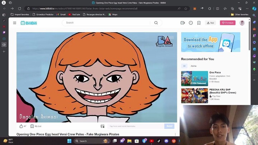Open Edge profile icon in title bar
Viewport: 258px width, 145px height.
pos(4,3)
